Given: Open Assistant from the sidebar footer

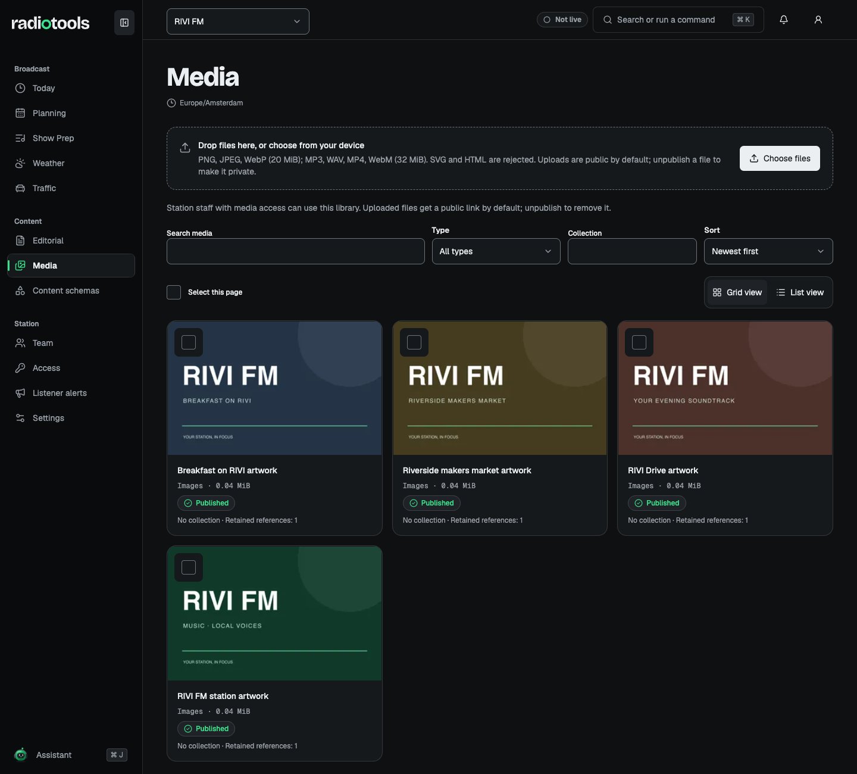Looking at the screenshot, I should point(71,755).
